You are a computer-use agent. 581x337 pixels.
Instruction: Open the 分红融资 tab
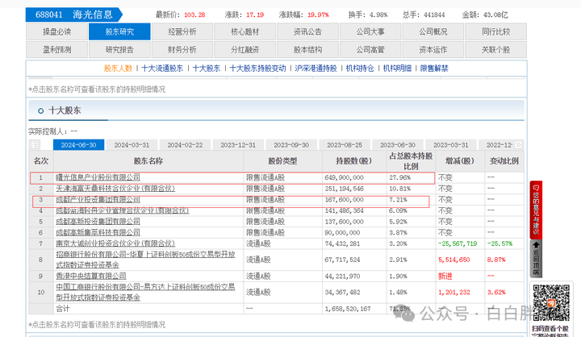pos(245,50)
